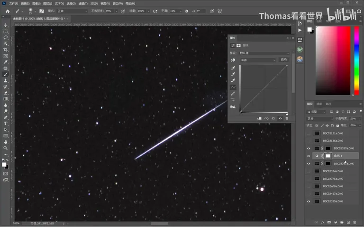Open the smoothing 10% dropdown arrow
This screenshot has width=364, height=227.
[181, 11]
